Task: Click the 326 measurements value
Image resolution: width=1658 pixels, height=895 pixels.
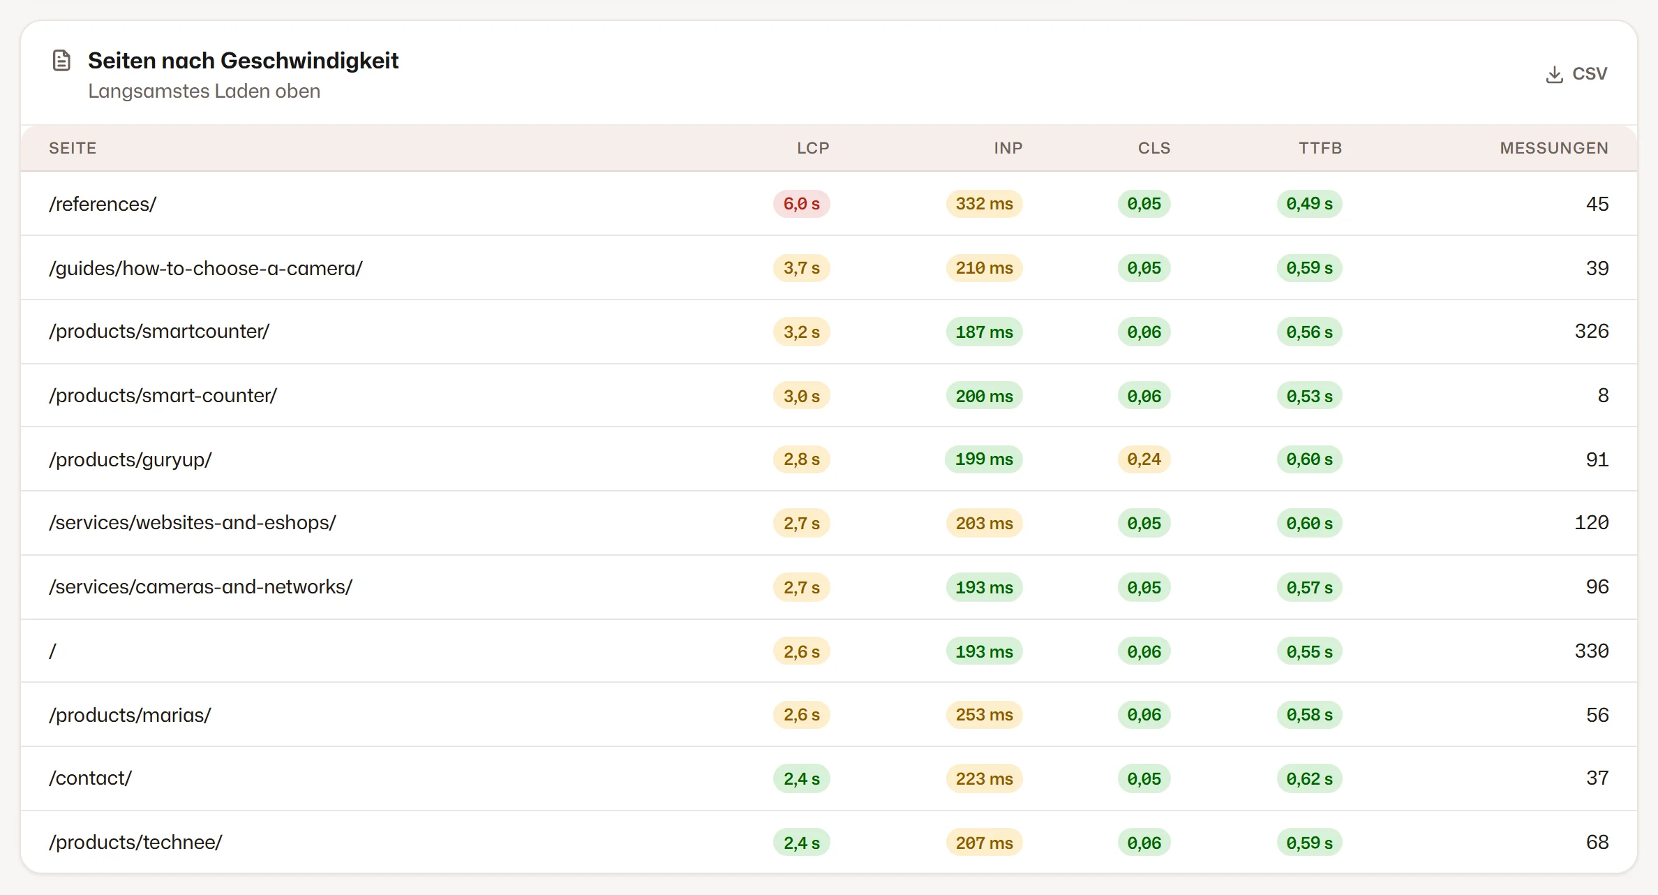Action: point(1591,332)
